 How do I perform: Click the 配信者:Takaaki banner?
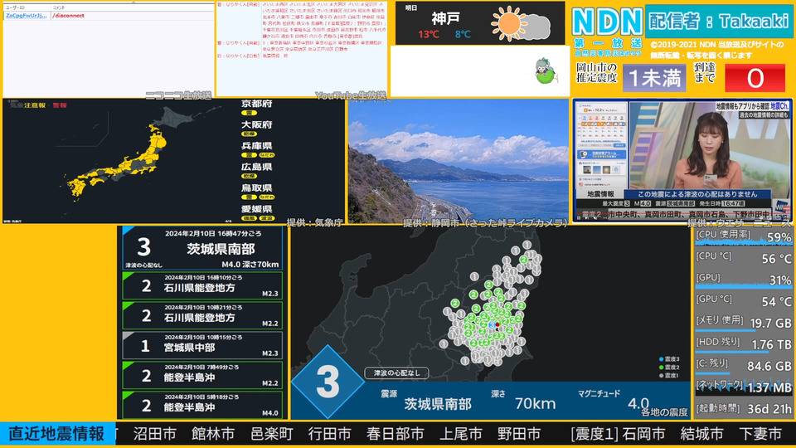[x=719, y=22]
